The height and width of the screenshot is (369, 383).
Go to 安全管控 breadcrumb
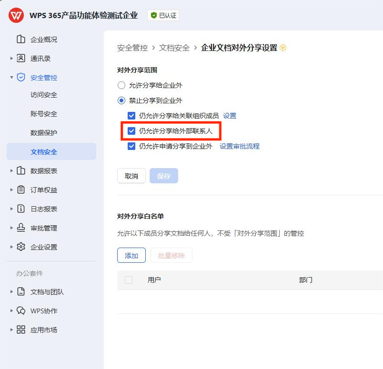132,48
